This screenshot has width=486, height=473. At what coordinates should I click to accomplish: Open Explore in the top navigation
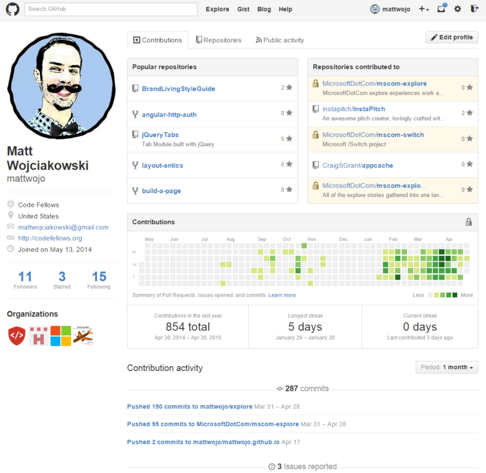click(217, 9)
